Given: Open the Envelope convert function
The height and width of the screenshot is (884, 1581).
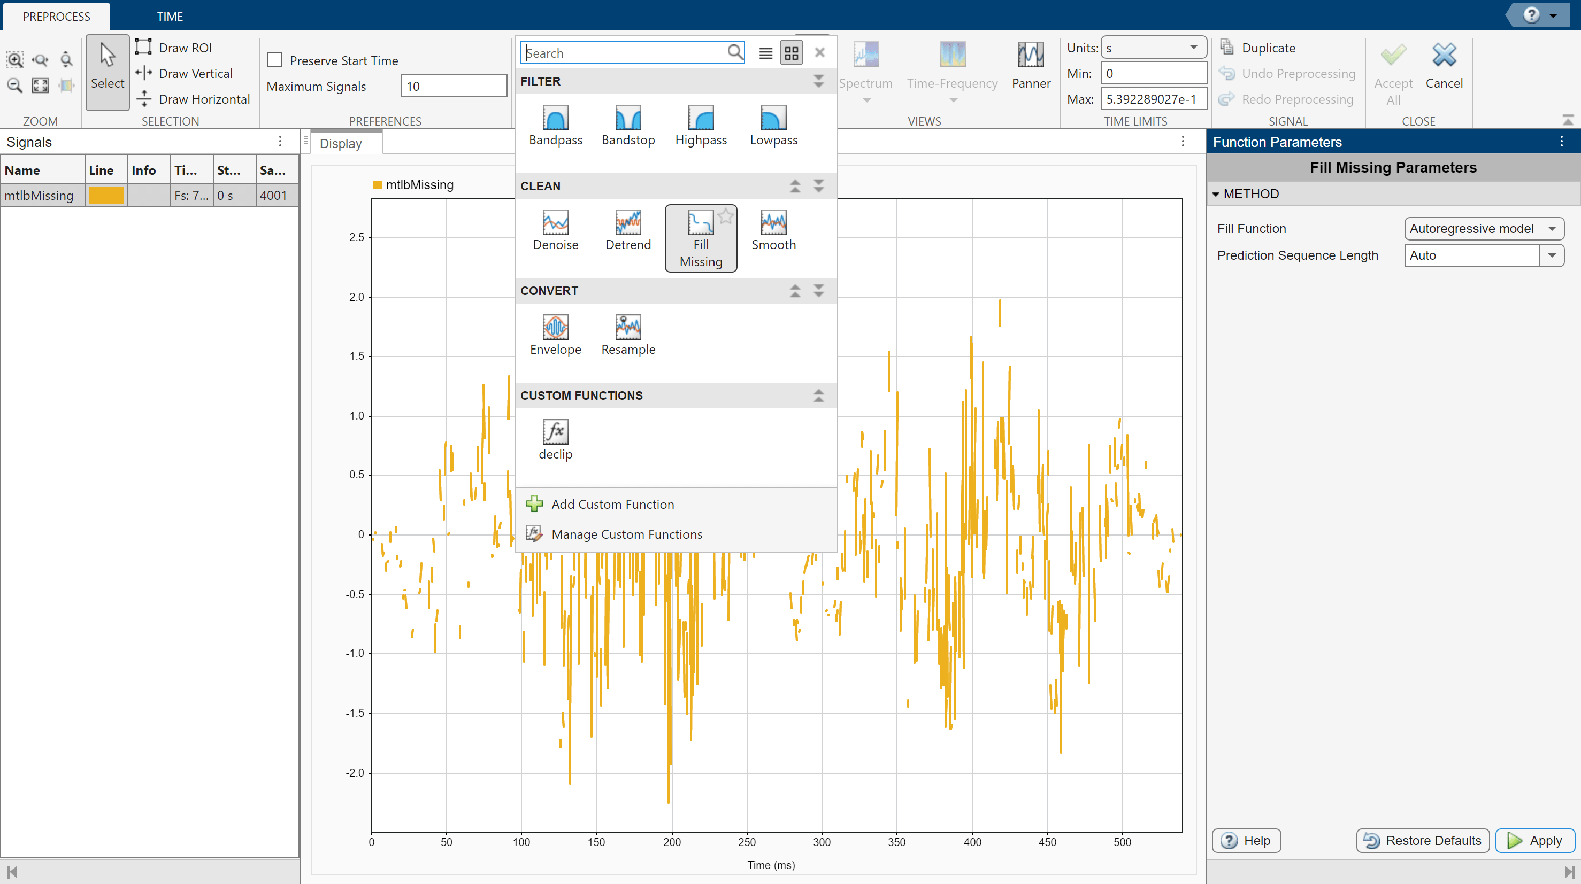Looking at the screenshot, I should tap(556, 328).
